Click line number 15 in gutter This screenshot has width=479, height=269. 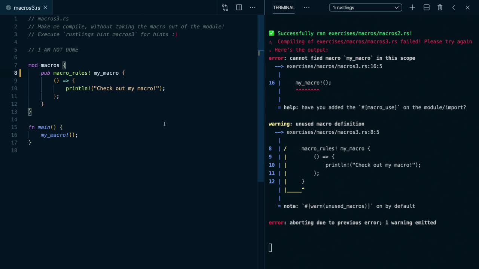[x=14, y=127]
